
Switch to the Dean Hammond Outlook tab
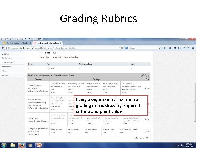click(x=17, y=43)
